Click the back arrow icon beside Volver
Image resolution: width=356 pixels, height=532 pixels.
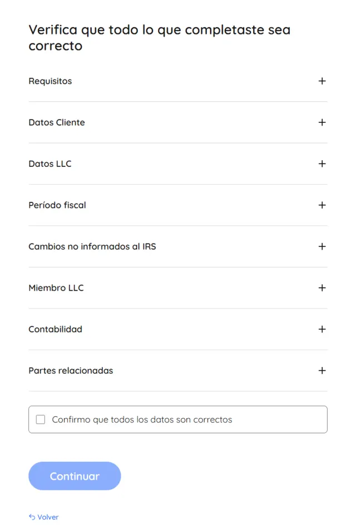(x=32, y=517)
